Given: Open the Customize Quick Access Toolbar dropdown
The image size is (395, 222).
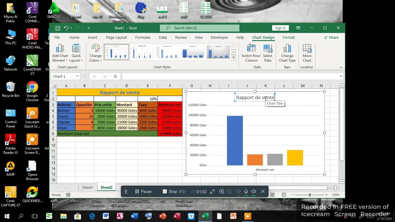Looking at the screenshot, I should [x=89, y=28].
